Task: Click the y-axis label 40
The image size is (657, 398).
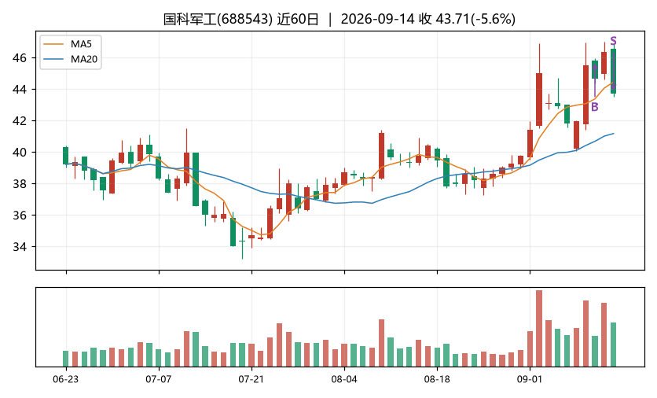Action: (20, 153)
